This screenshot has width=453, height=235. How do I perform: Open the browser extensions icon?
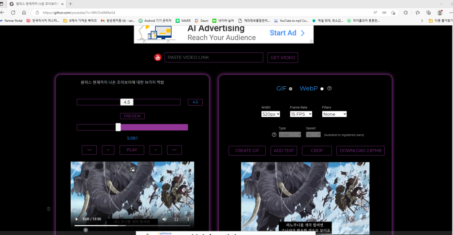tap(406, 13)
